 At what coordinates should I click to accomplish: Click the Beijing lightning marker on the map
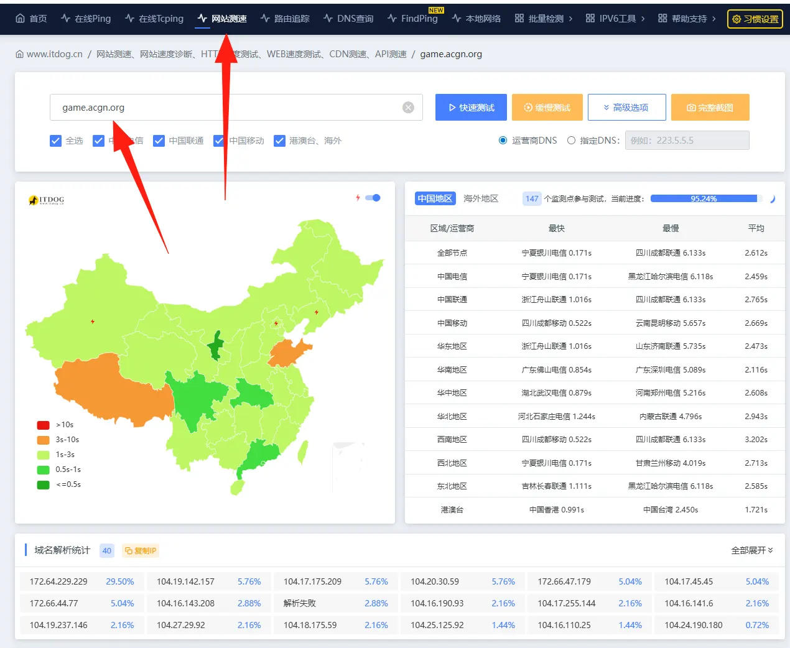pyautogui.click(x=276, y=323)
